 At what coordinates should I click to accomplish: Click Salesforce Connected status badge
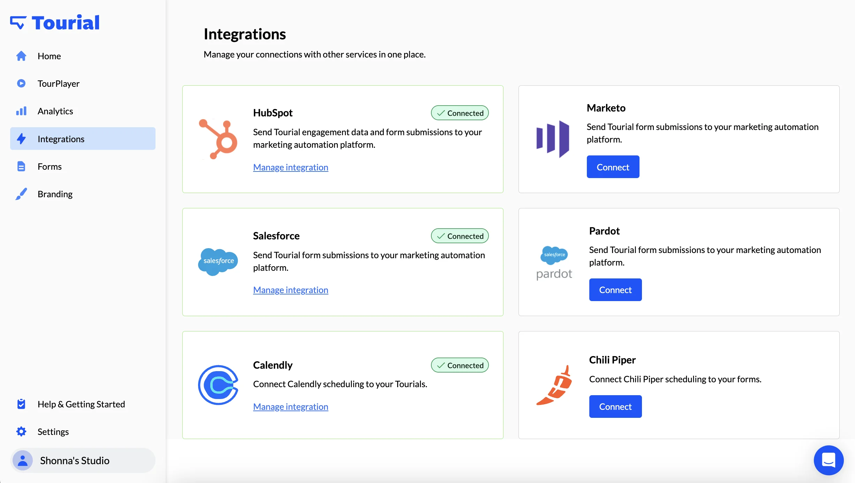(460, 236)
